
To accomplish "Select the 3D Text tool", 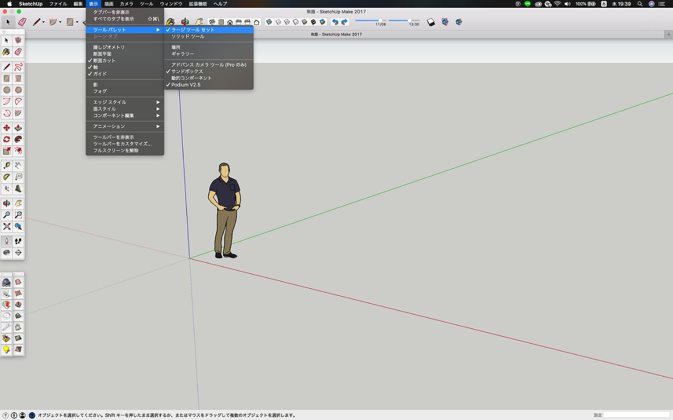I will coord(18,188).
